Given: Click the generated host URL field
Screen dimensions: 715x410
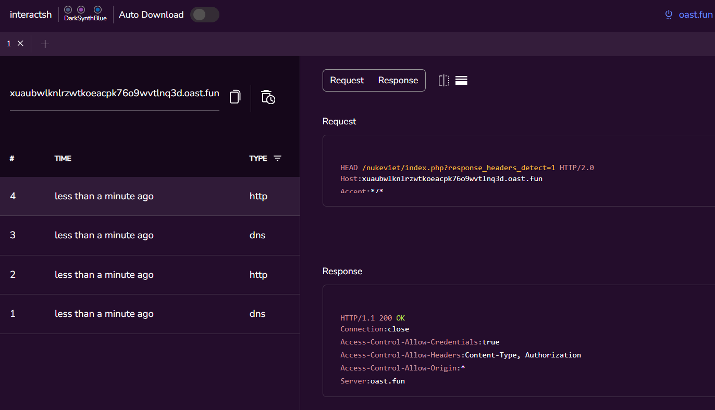Looking at the screenshot, I should click(115, 94).
